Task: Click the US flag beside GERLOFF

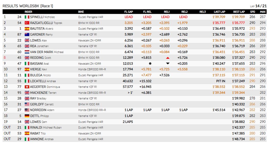Action: tap(27, 104)
